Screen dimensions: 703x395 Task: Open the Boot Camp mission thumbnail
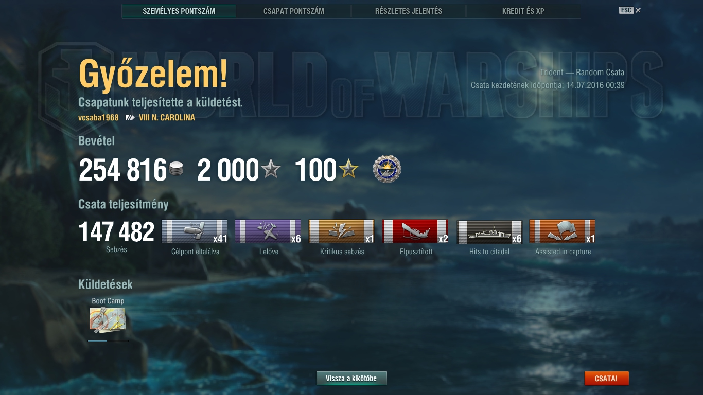point(108,320)
